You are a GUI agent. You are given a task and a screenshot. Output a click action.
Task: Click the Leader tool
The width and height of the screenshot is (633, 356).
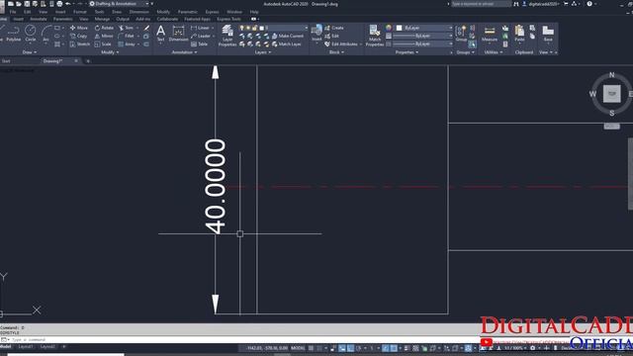[201, 36]
